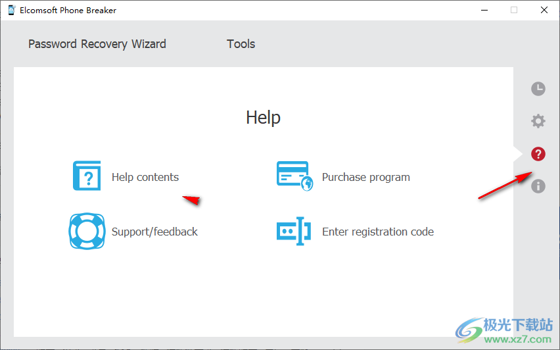Click the Help contents book icon
Viewport: 560px width, 350px height.
pos(87,176)
